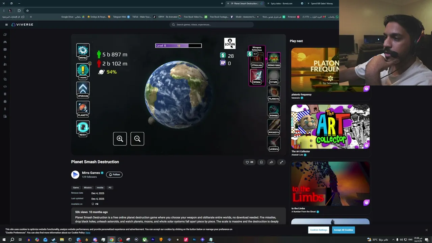Click the Level 0 progress bar
Viewport: 432px width, 243px height.
179,46
